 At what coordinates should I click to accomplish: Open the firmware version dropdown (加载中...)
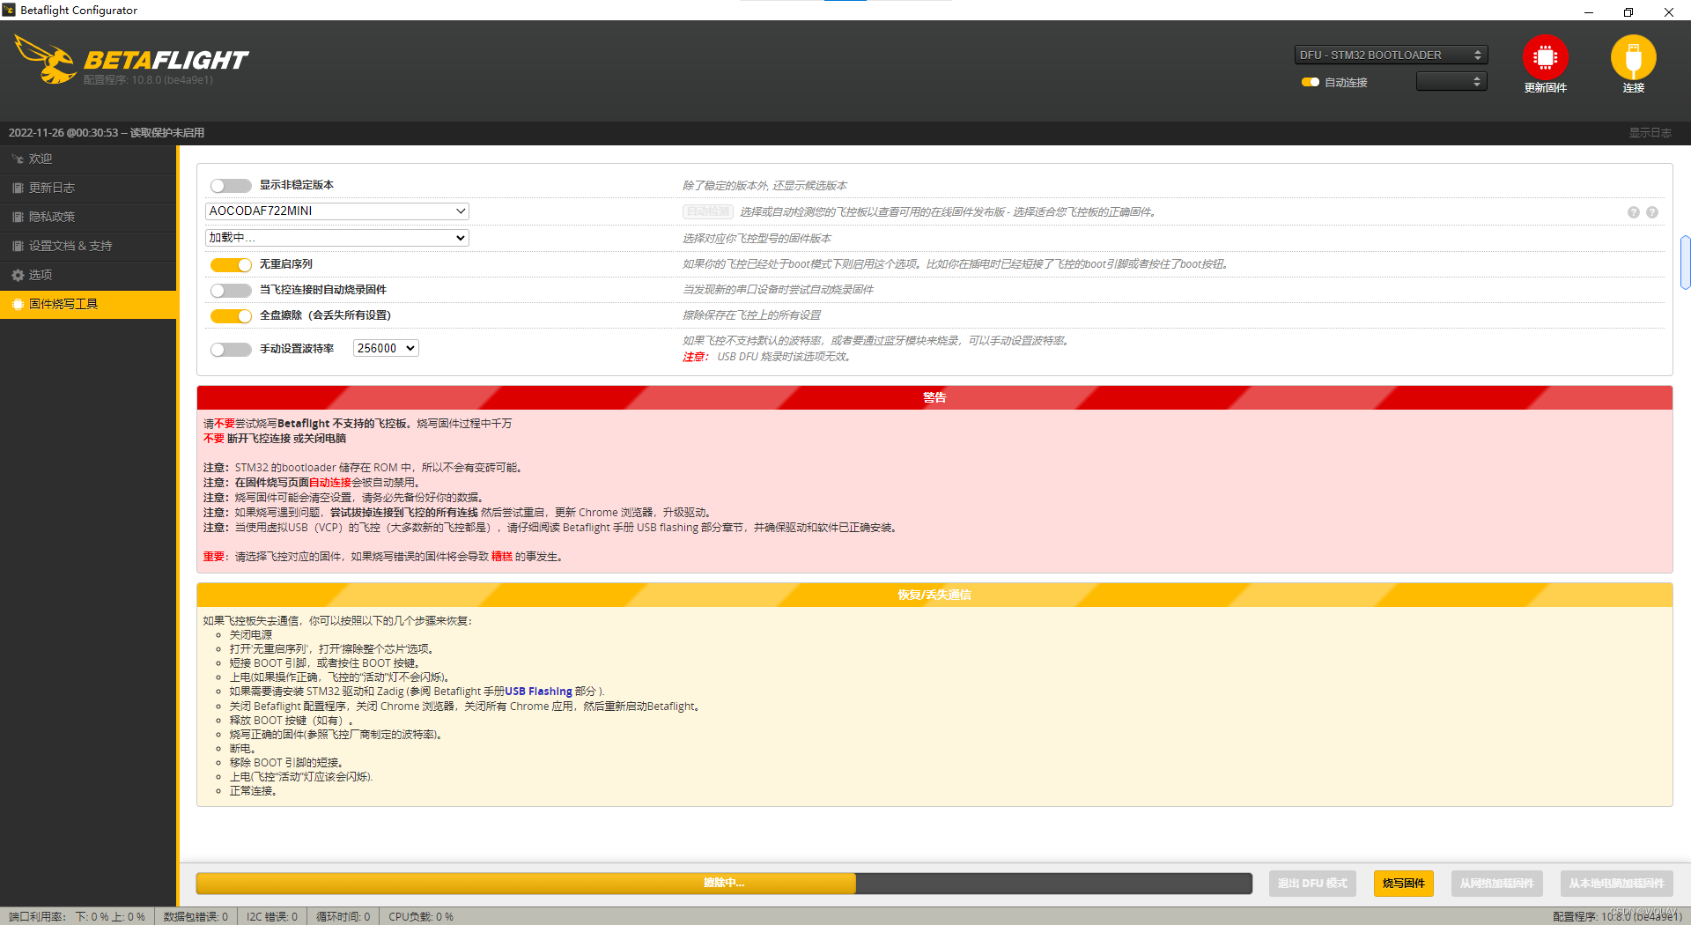(x=336, y=238)
